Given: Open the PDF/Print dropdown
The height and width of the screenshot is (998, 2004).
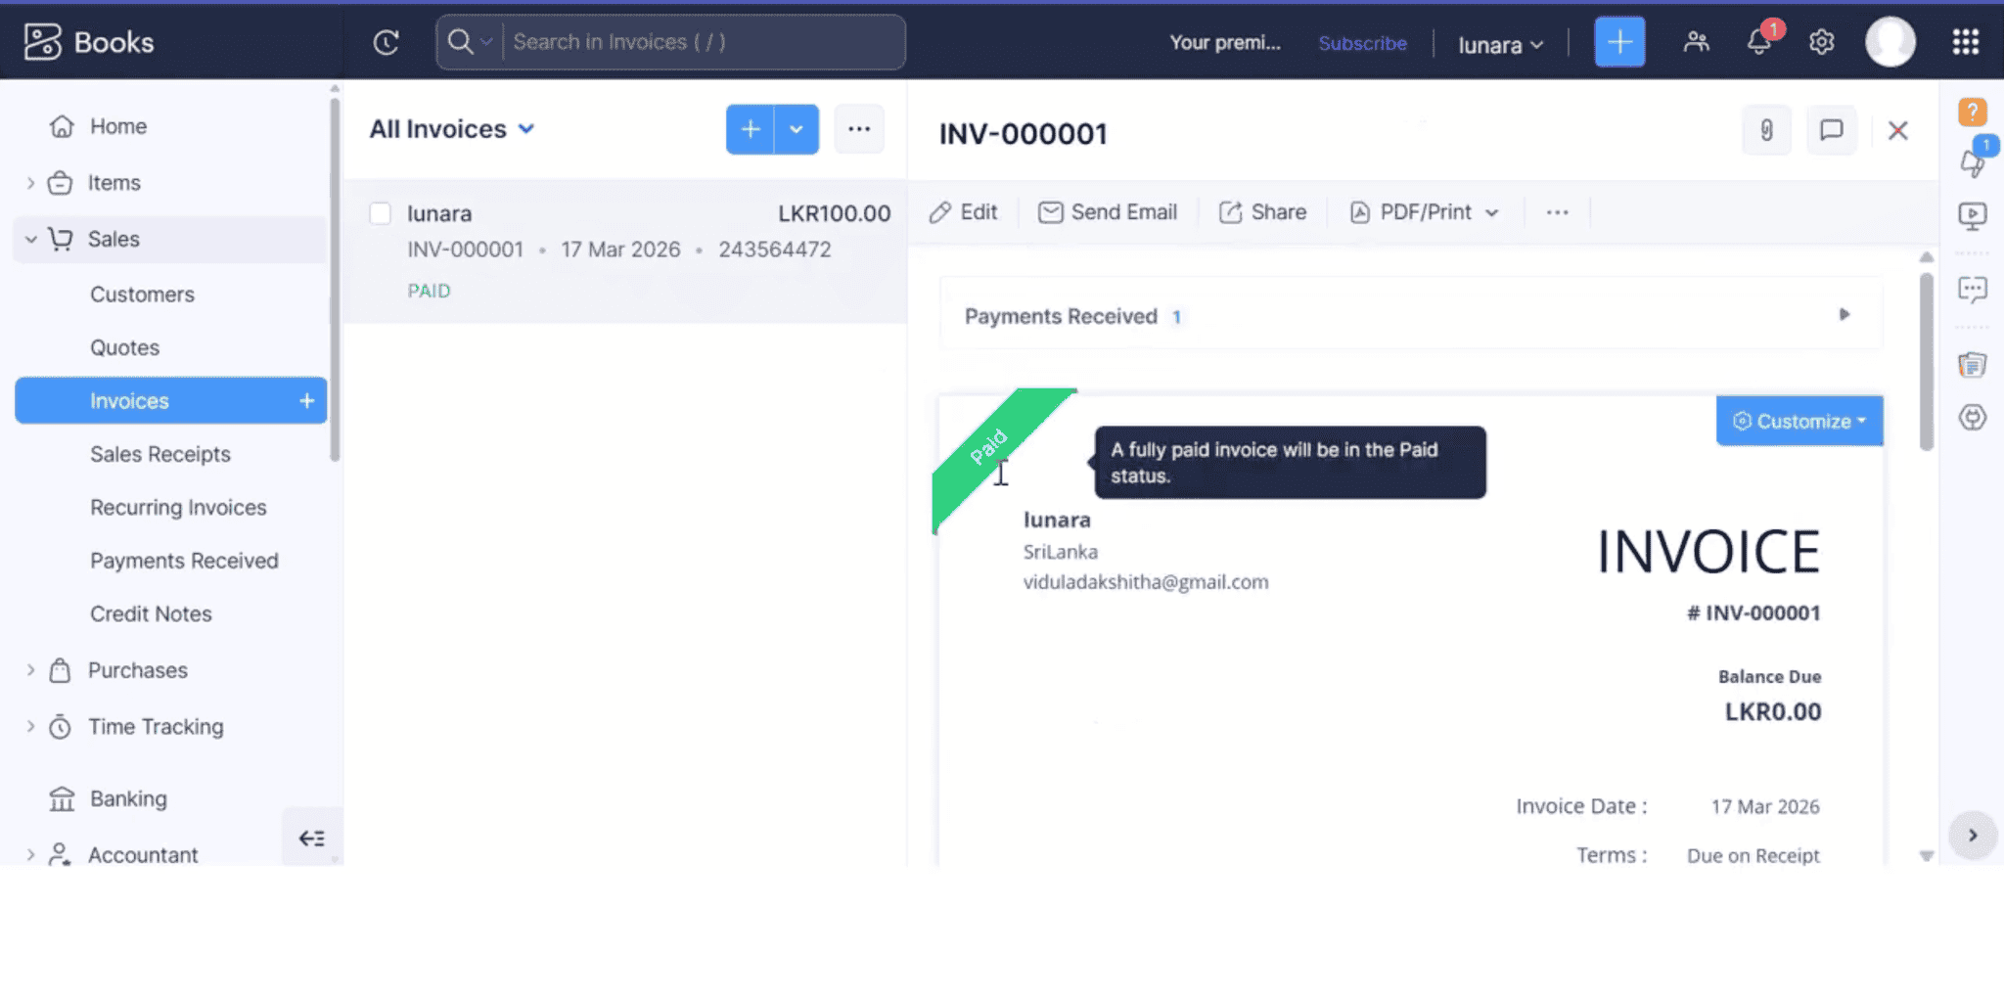Looking at the screenshot, I should point(1424,212).
